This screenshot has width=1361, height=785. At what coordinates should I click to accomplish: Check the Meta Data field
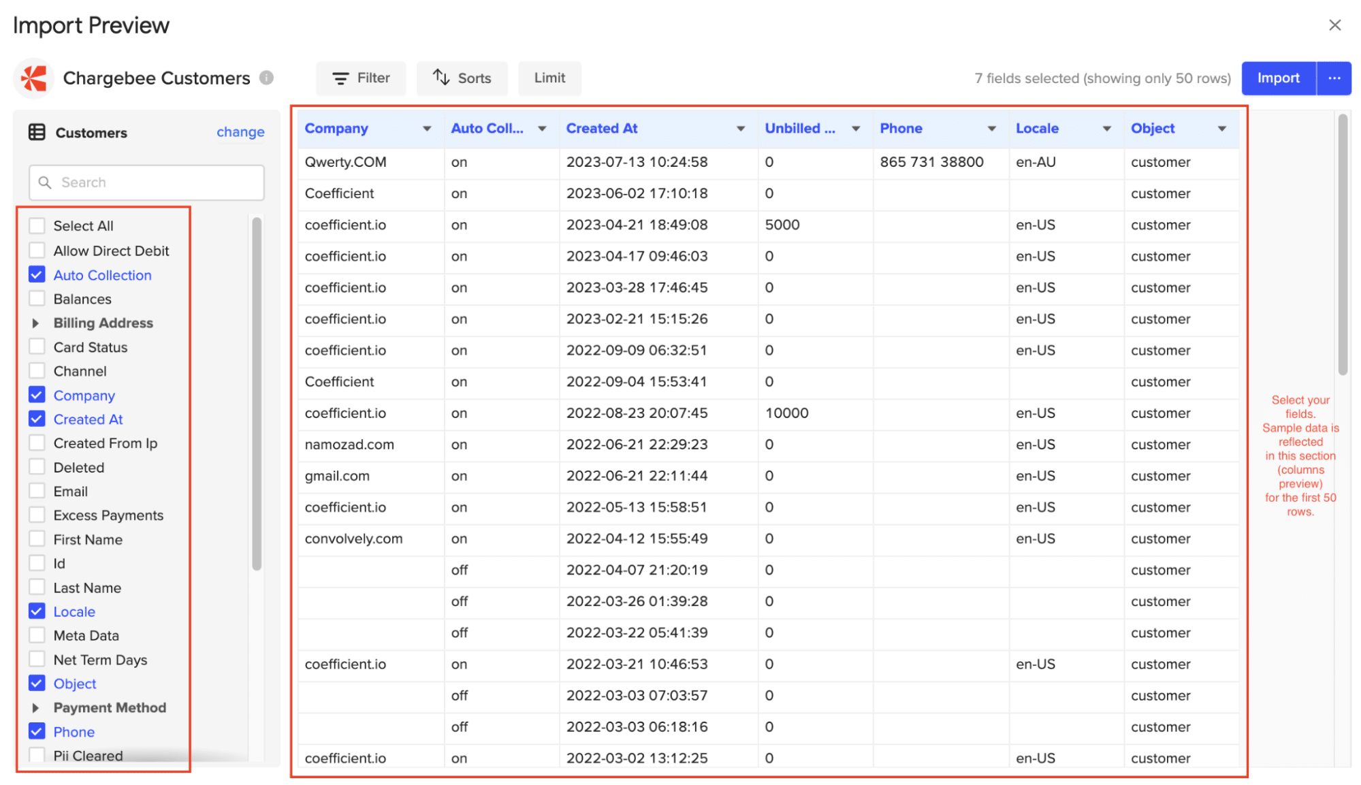pos(37,635)
